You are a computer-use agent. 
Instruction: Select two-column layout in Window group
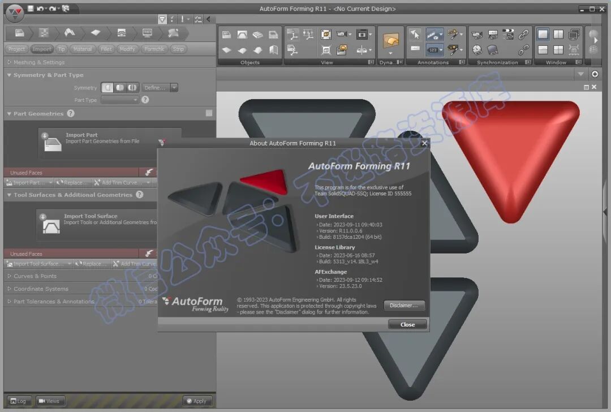click(x=558, y=35)
